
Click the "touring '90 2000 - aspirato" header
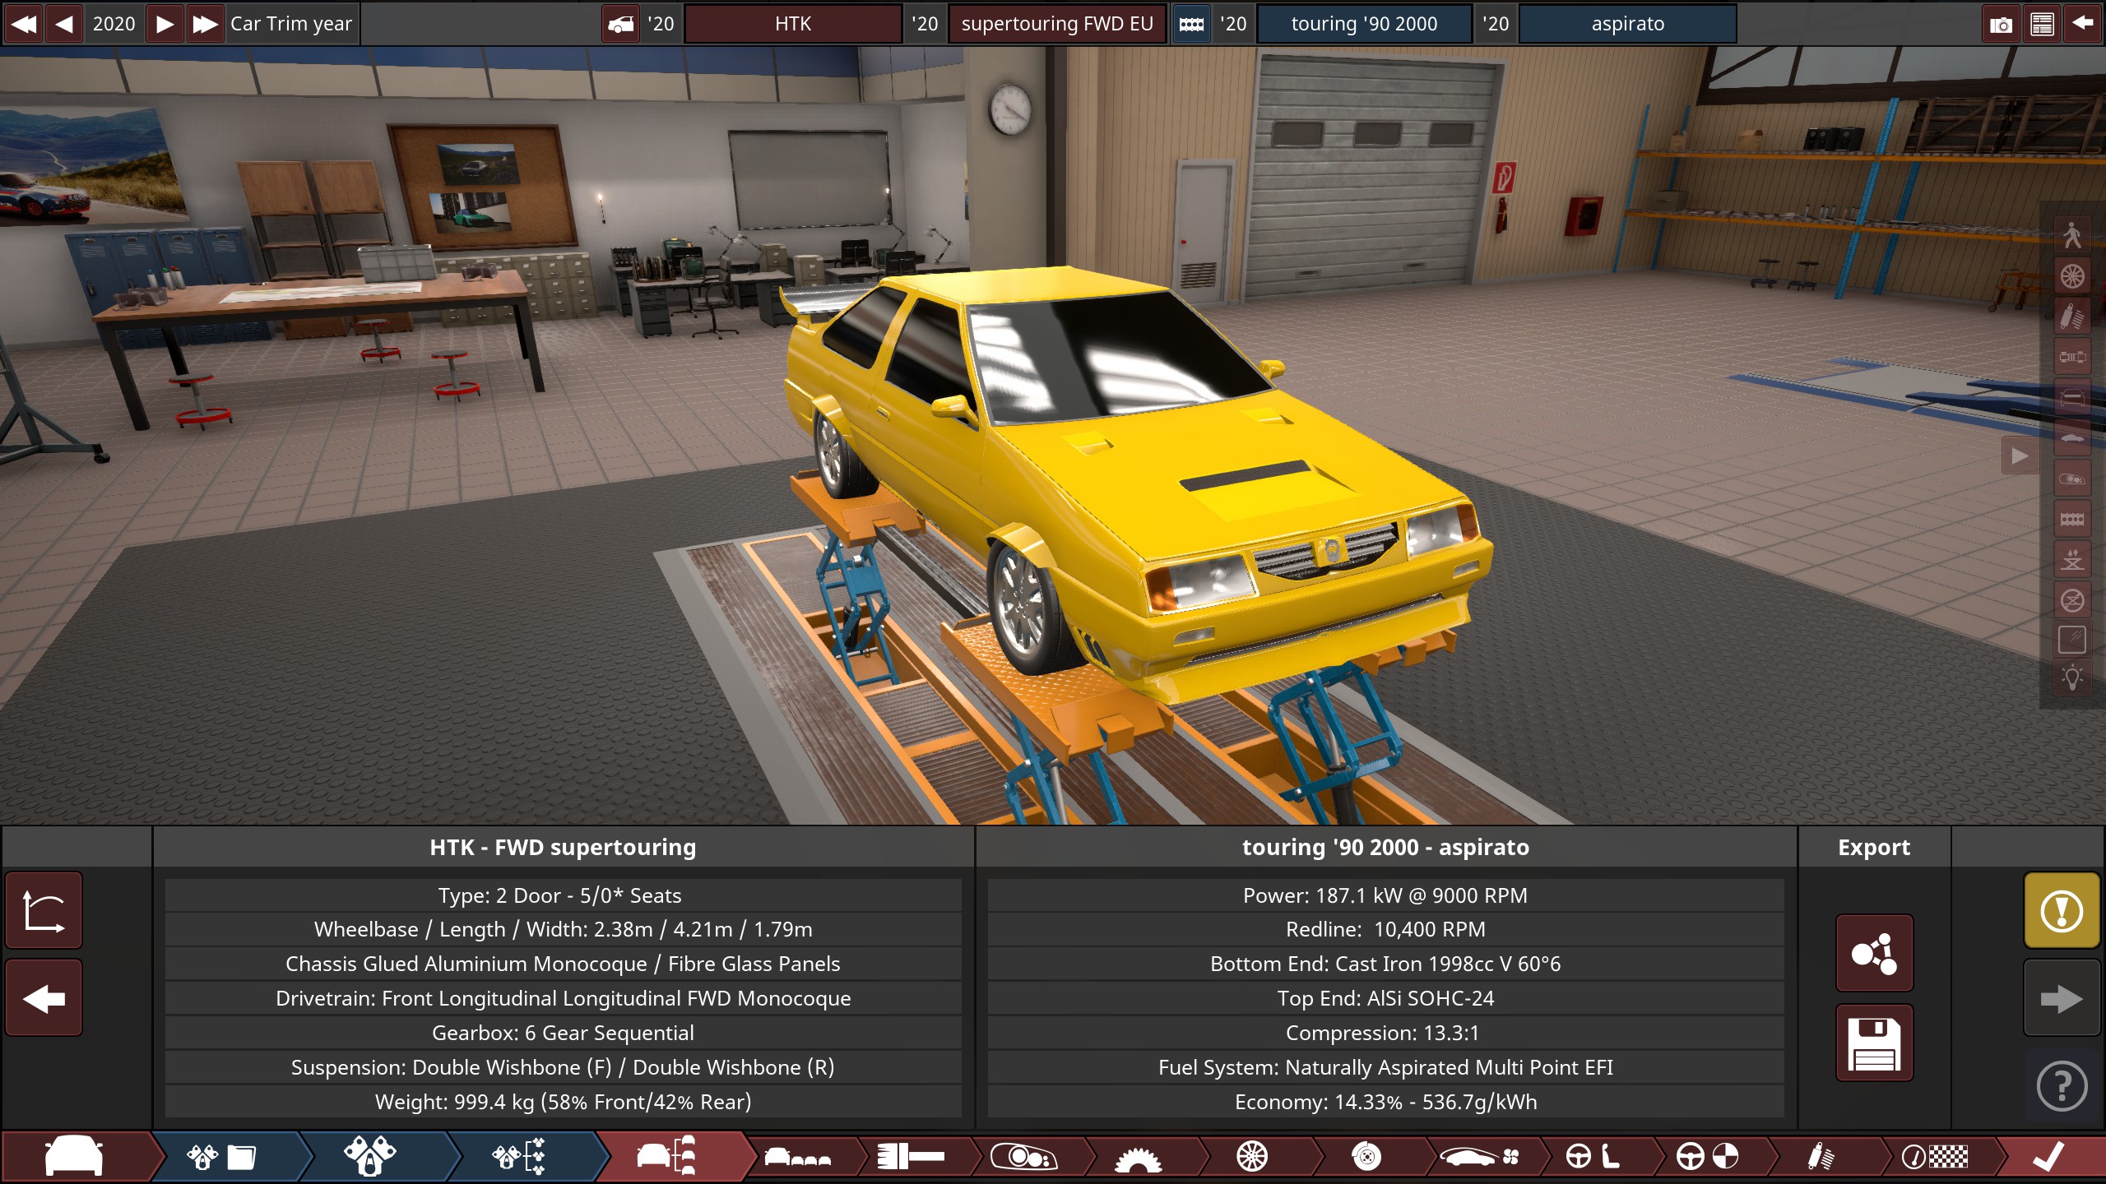pos(1385,847)
